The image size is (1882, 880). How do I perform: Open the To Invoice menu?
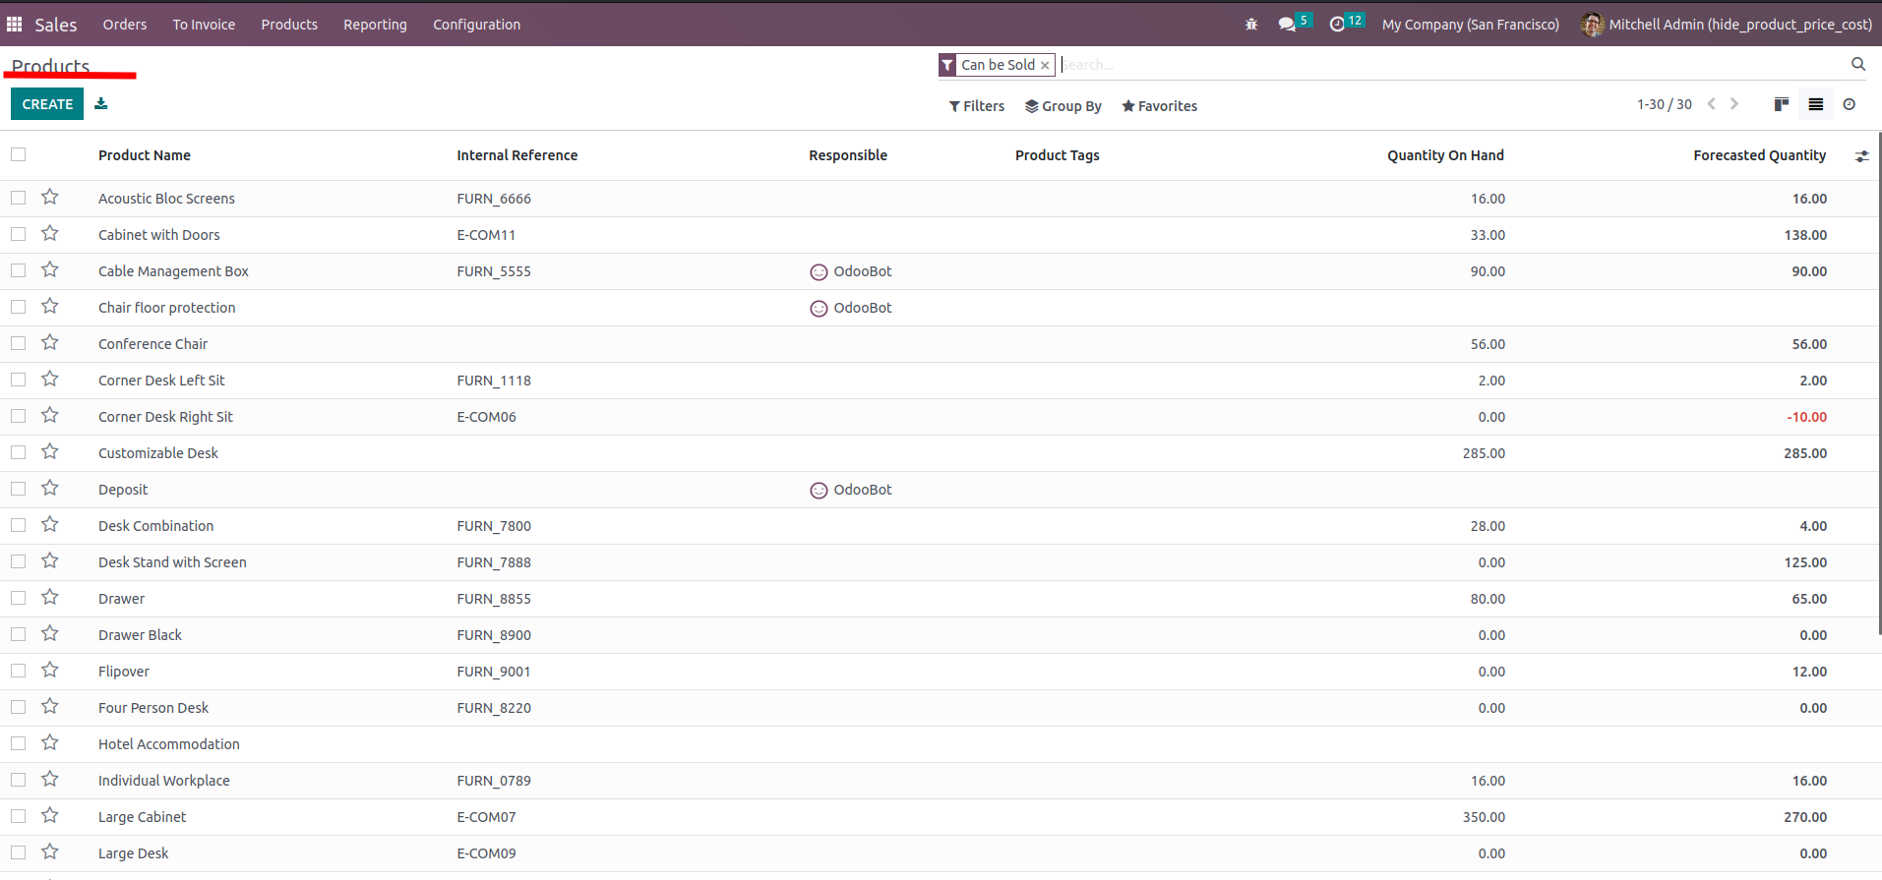click(204, 25)
